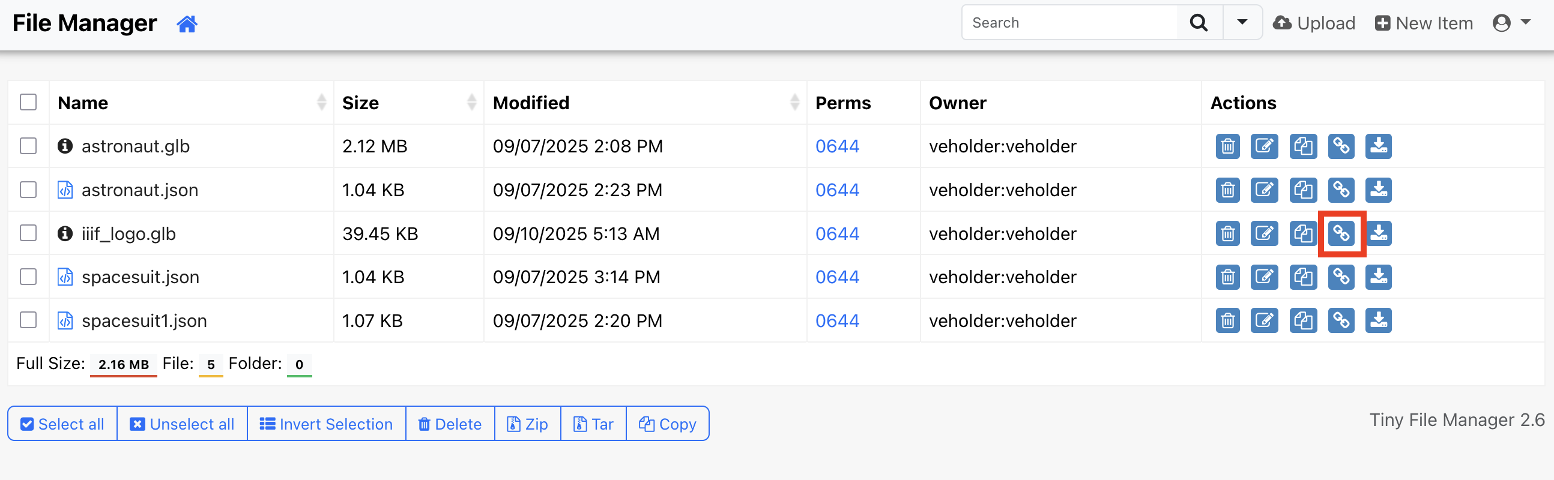Open direct link for iiif_logo.glb
The width and height of the screenshot is (1554, 480).
pos(1340,233)
